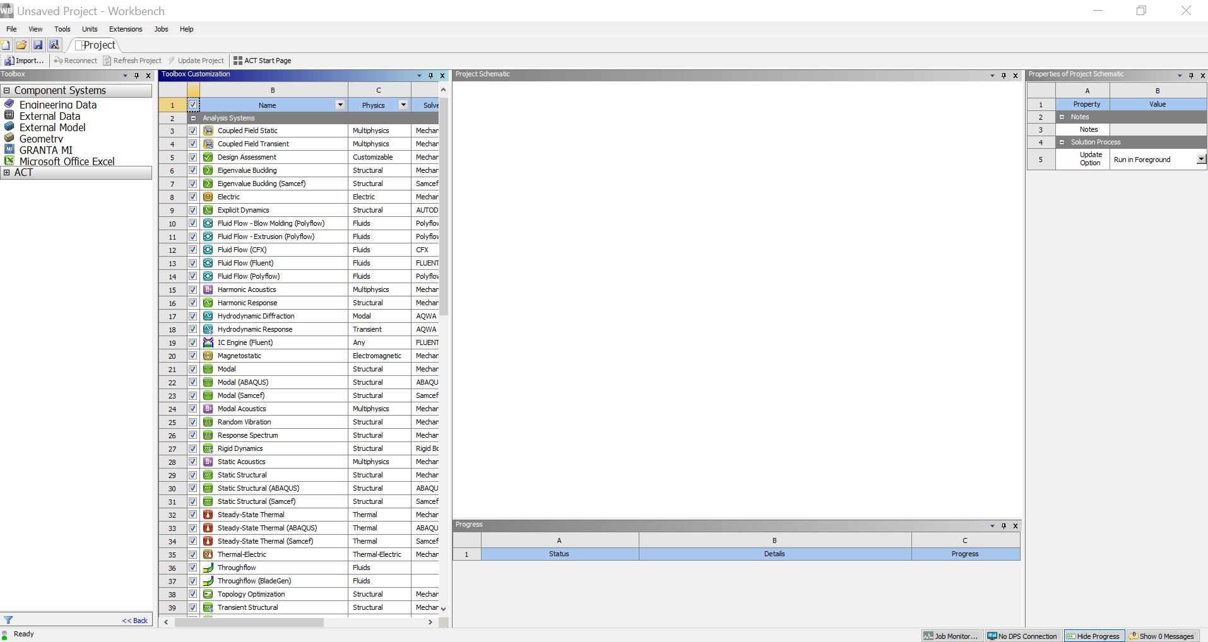This screenshot has width=1208, height=642.
Task: Collapse the Analysis Systems group
Action: click(x=193, y=118)
